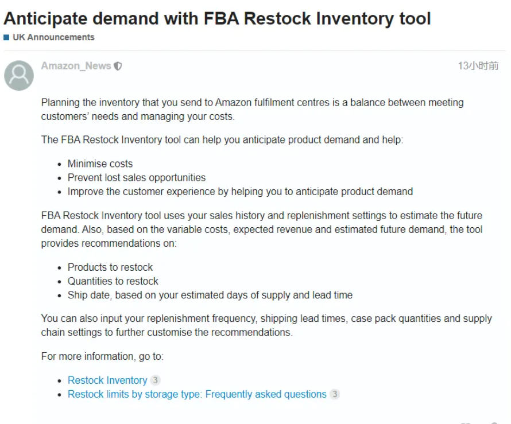Open Restock limits by storage type FAQ link
This screenshot has width=511, height=424.
197,394
